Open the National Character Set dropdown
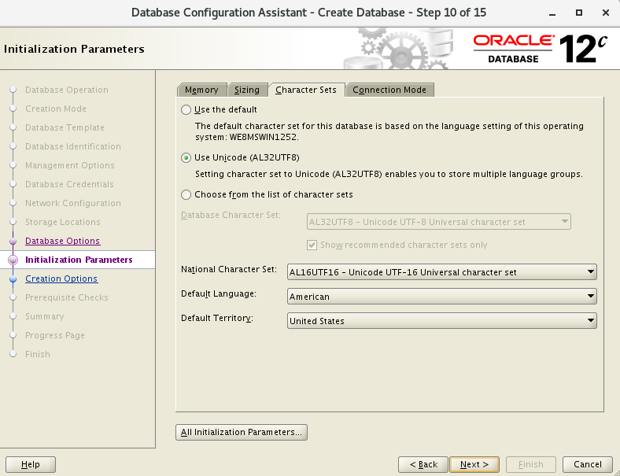Screen dimensions: 620x476 tap(442, 272)
